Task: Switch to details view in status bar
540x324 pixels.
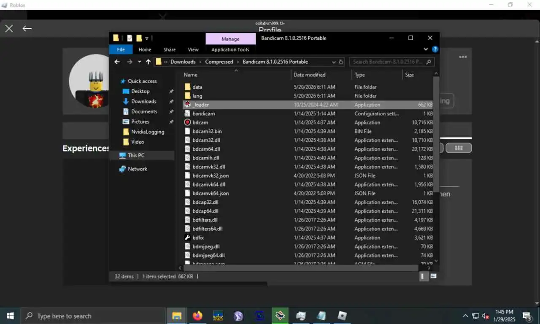Action: 424,276
